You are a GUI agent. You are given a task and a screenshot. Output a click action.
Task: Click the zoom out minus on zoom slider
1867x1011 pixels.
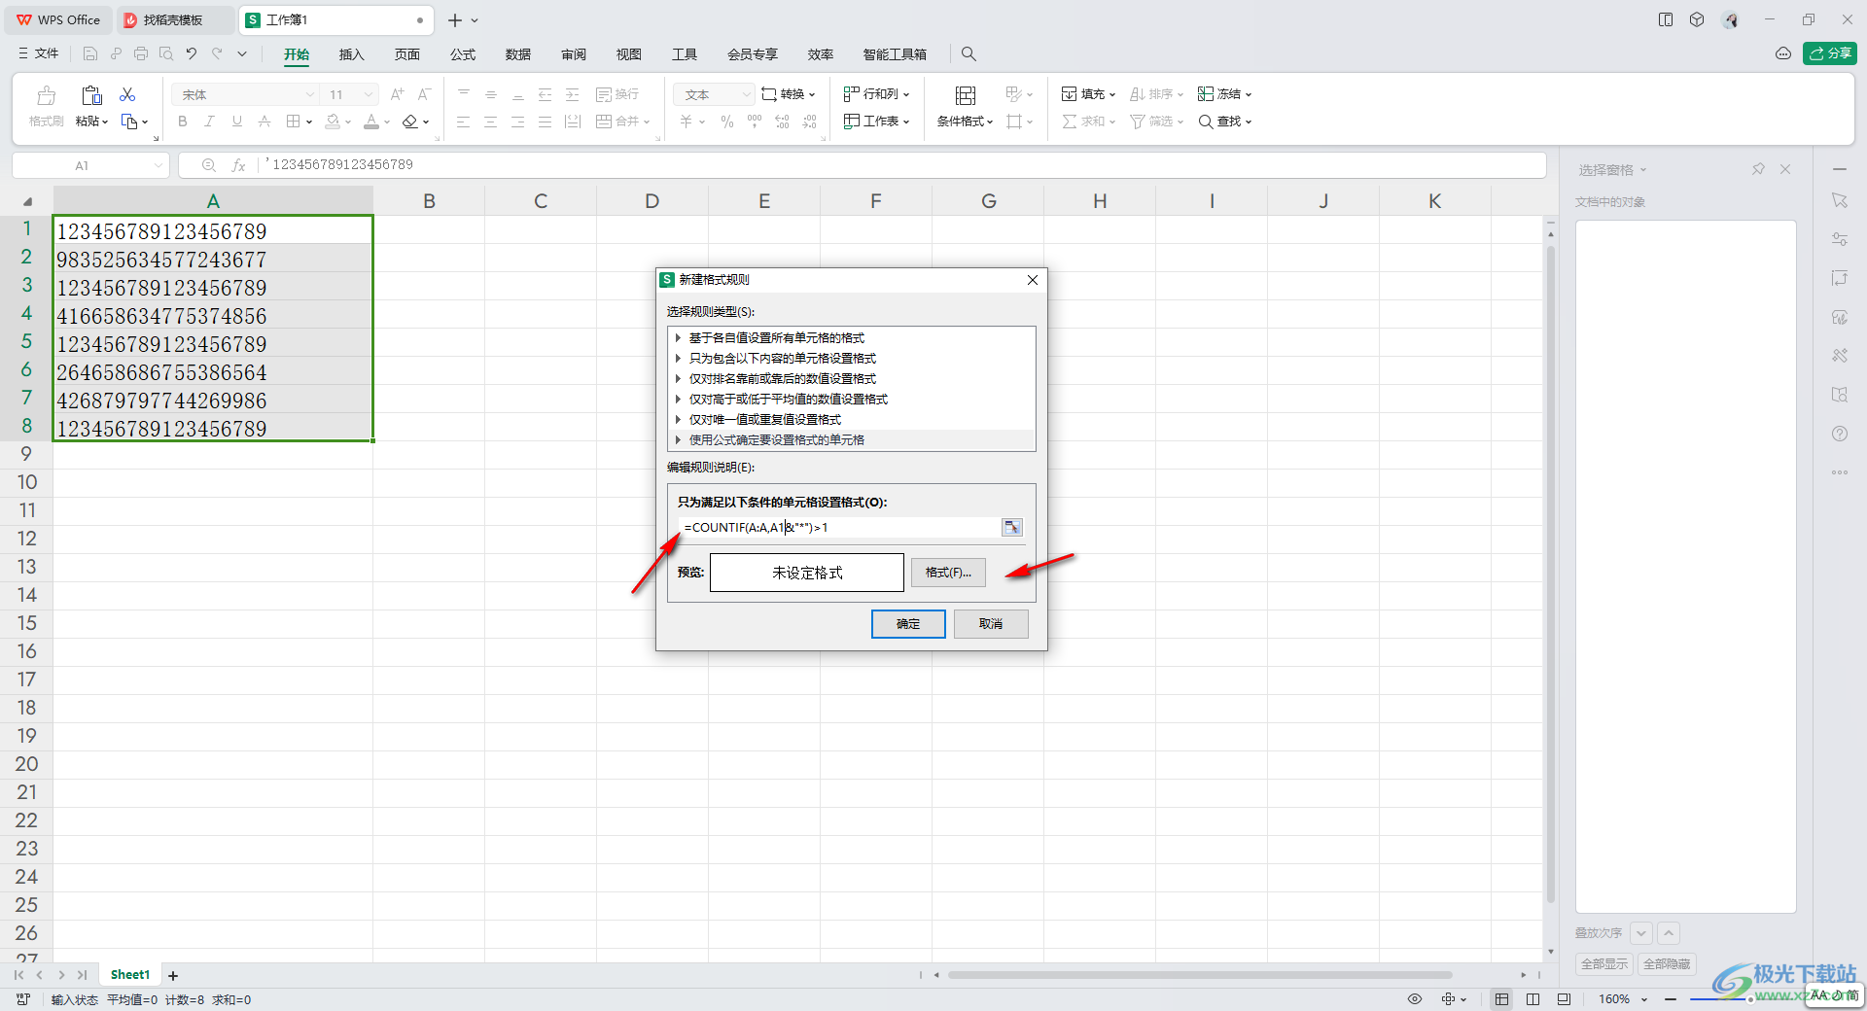point(1671,999)
